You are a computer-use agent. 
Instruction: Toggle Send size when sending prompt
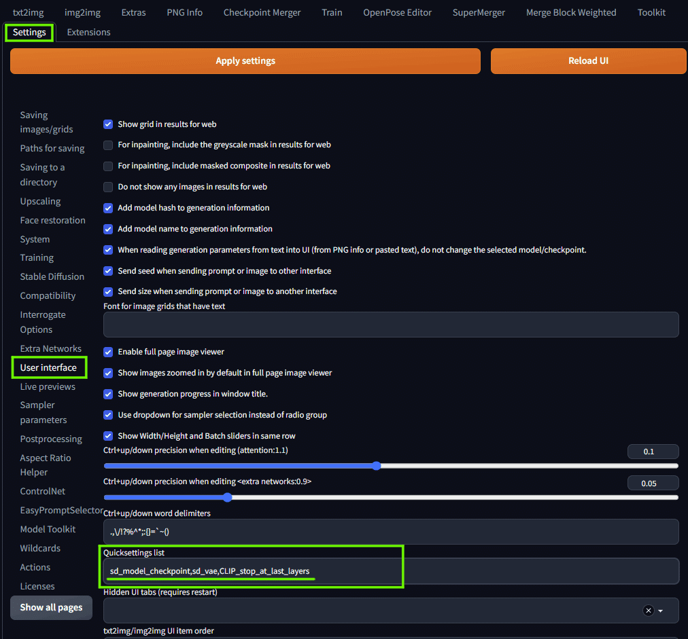[x=108, y=291]
